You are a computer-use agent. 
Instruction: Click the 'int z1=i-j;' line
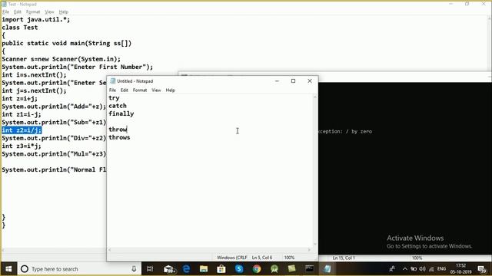[22, 114]
